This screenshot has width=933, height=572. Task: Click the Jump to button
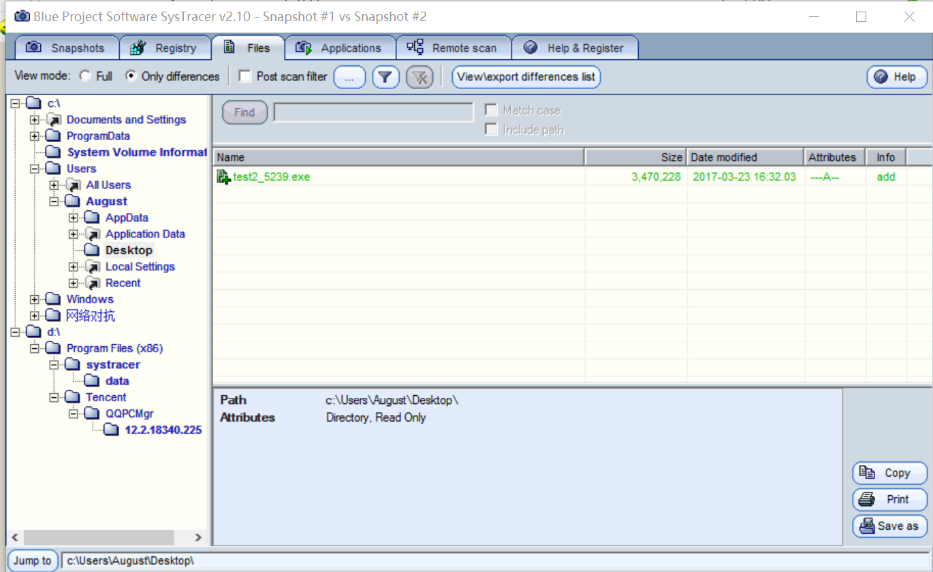pos(33,561)
